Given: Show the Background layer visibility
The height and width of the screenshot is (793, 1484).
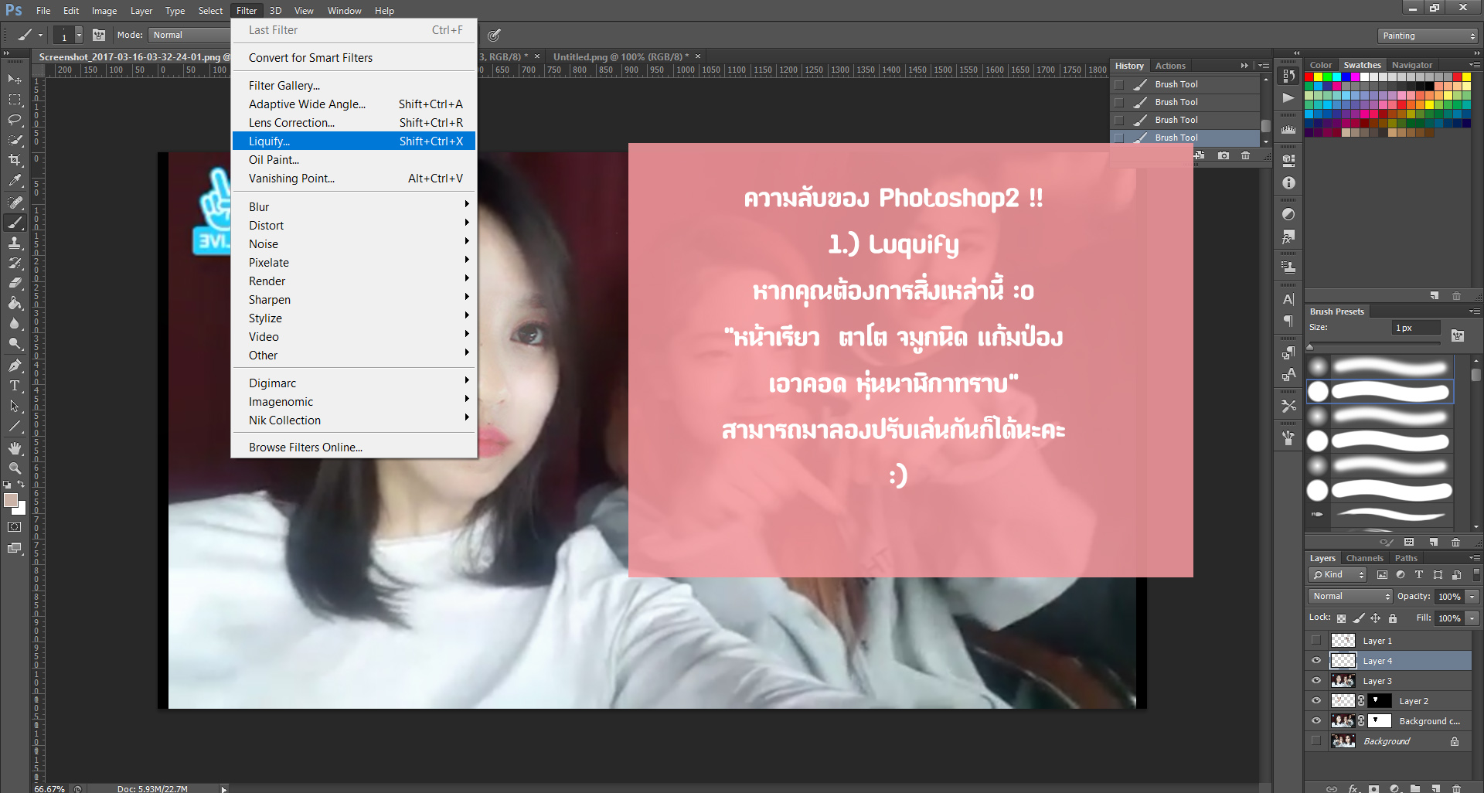Looking at the screenshot, I should (x=1316, y=741).
